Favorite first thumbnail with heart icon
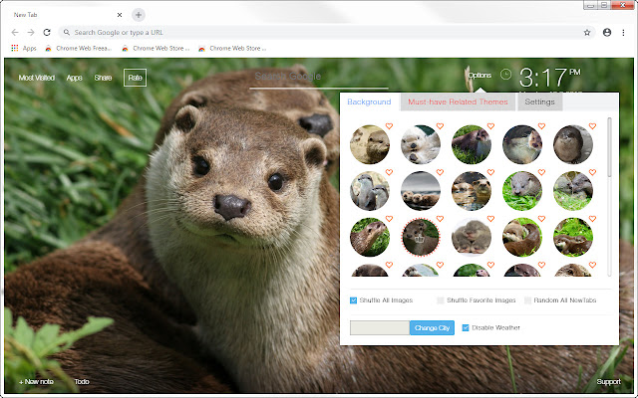638x398 pixels. tap(389, 126)
